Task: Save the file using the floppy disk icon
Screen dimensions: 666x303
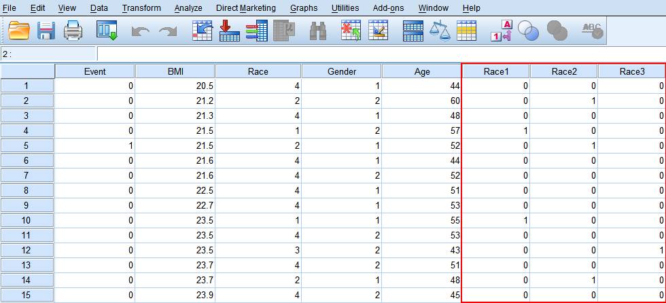Action: coord(46,31)
